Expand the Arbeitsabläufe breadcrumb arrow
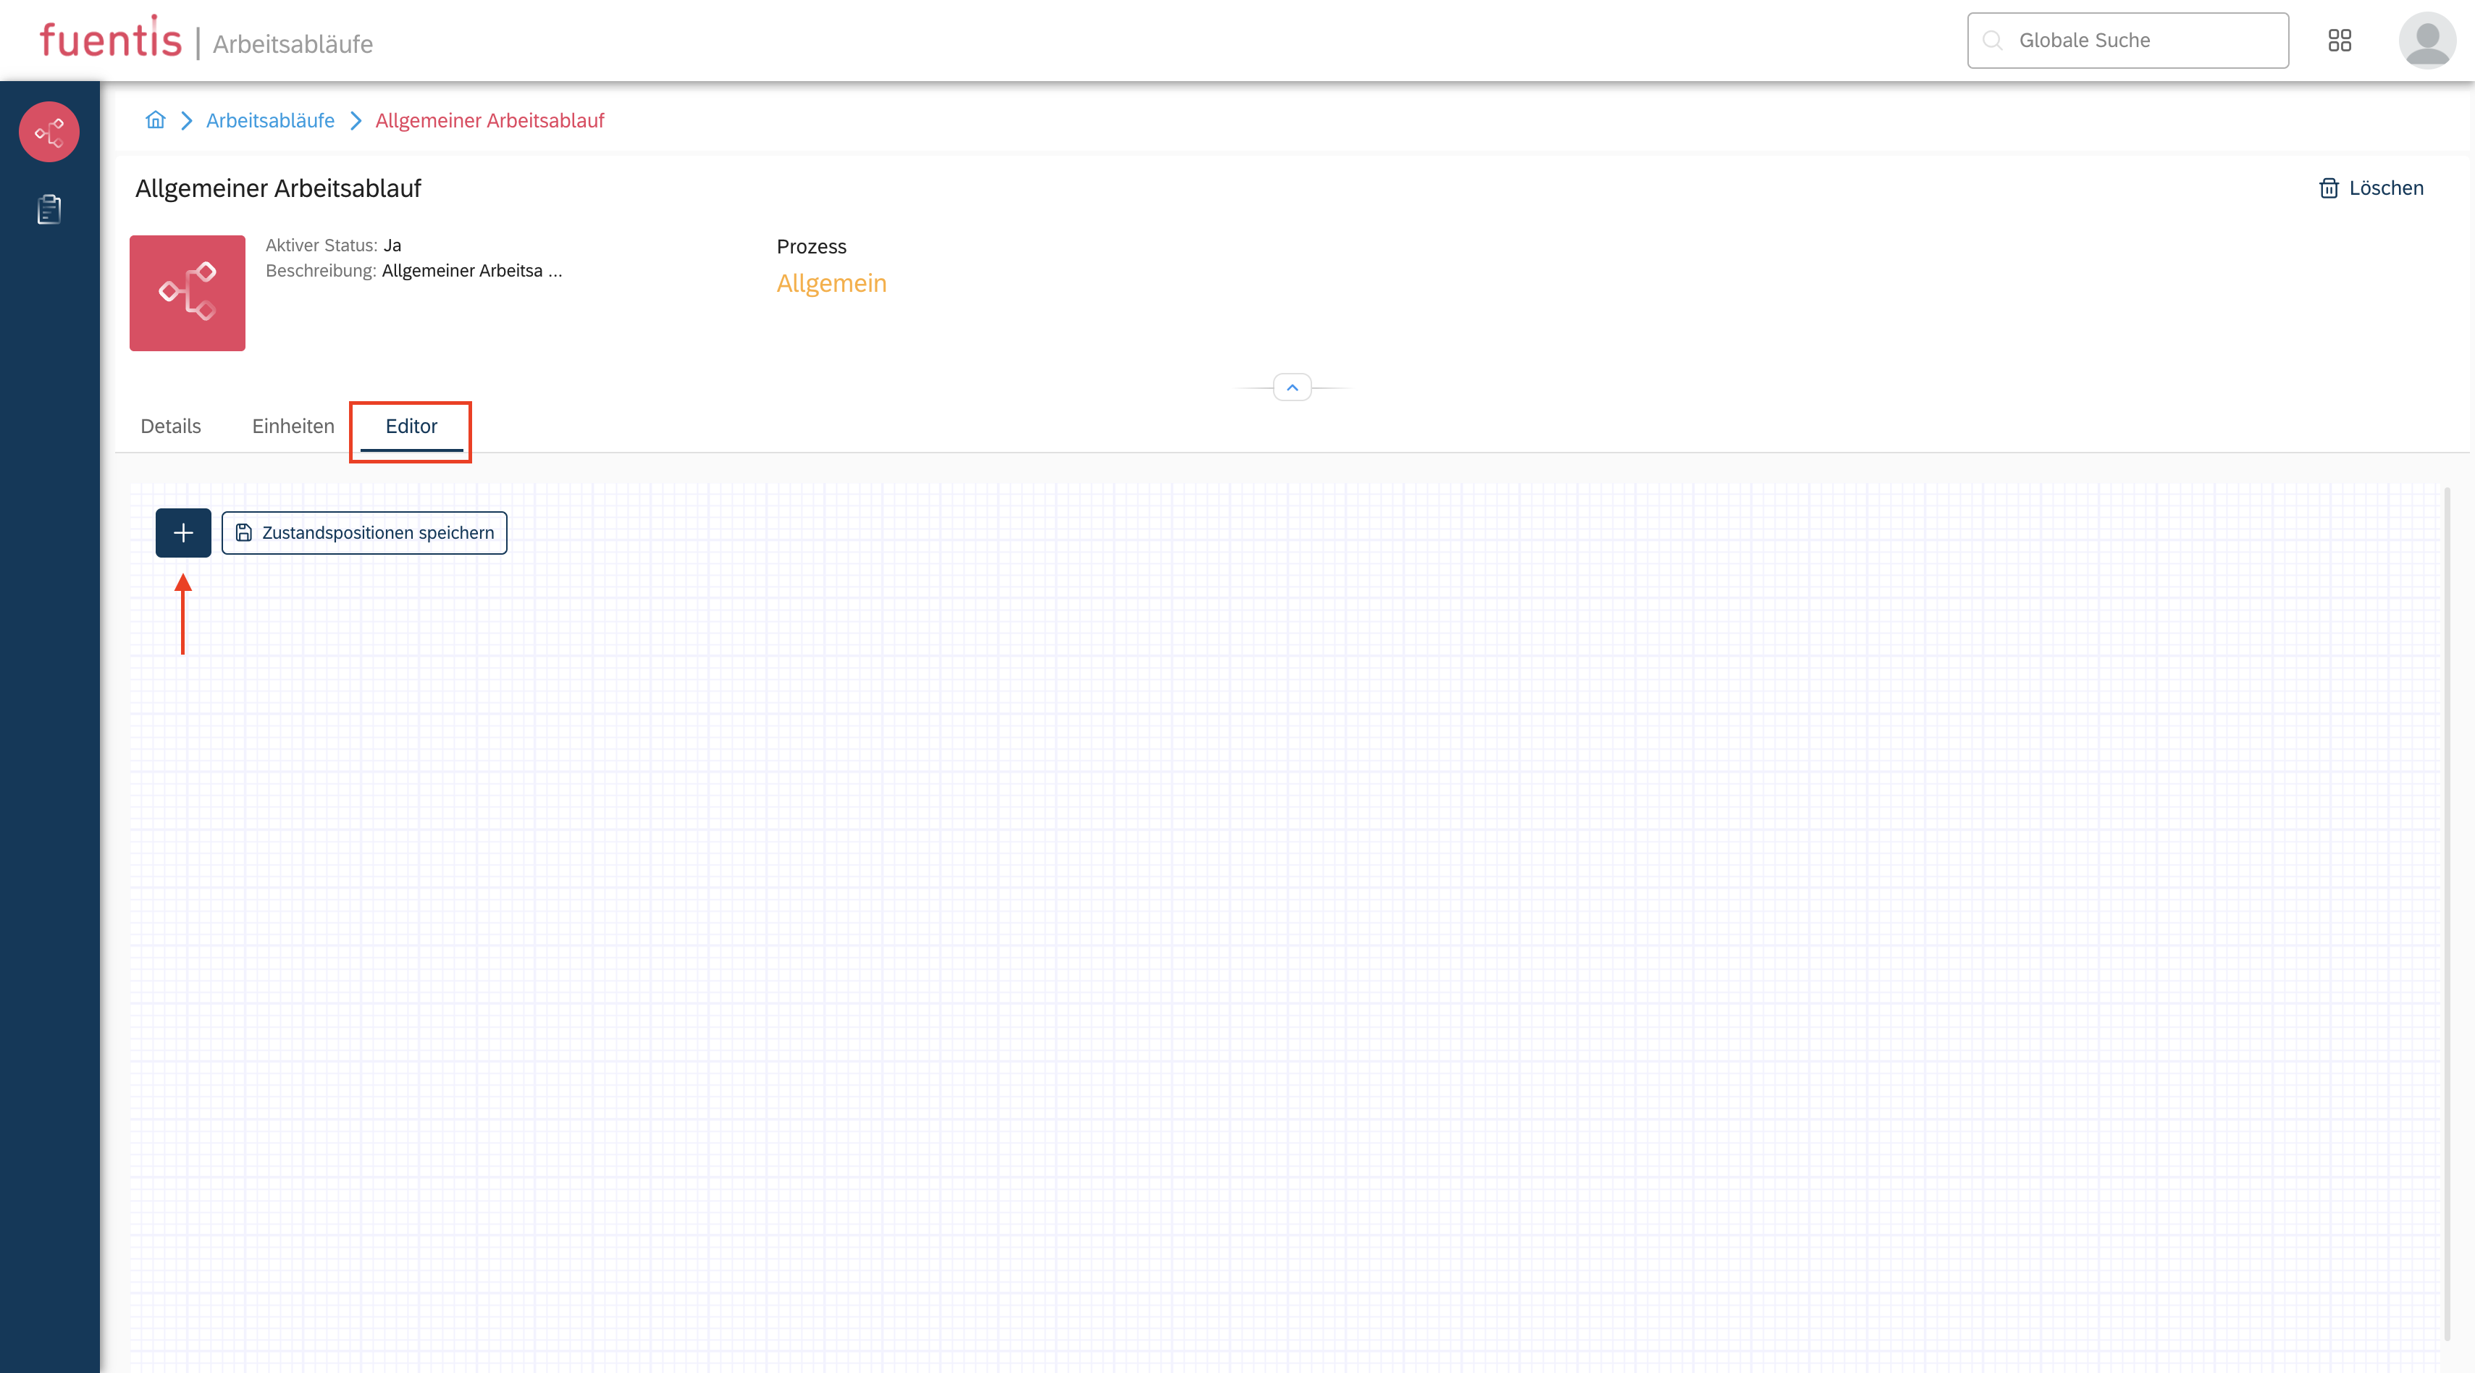2475x1373 pixels. pyautogui.click(x=356, y=121)
